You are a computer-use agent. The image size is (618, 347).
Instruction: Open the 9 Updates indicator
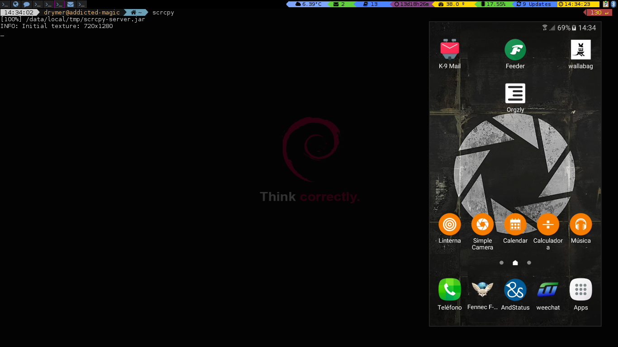534,4
